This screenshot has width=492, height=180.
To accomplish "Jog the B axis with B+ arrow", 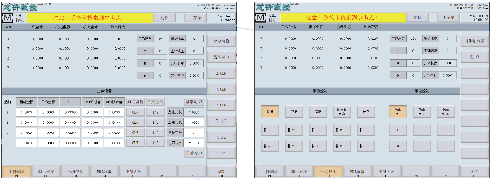I will pos(342,130).
